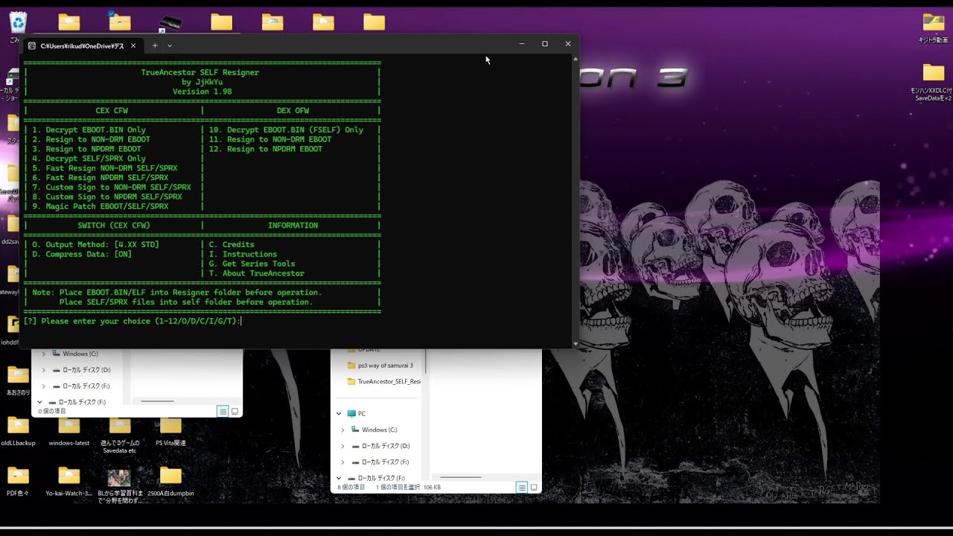Expand ローカル ディスク (D:) in right Explorer window
The image size is (953, 536).
pos(342,446)
